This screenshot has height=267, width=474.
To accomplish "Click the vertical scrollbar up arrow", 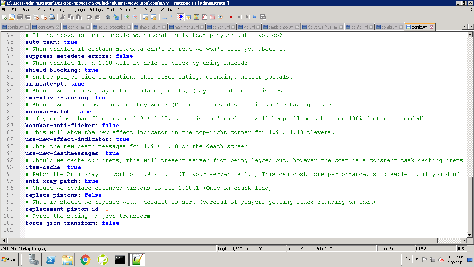I will 470,34.
